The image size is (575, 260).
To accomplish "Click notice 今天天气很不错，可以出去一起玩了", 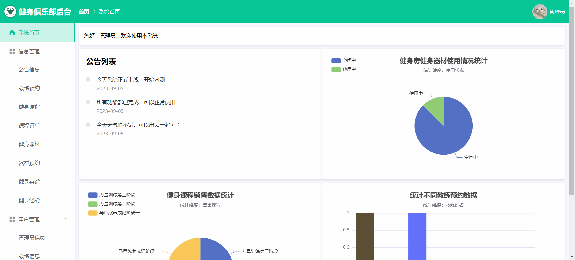I will click(x=138, y=125).
